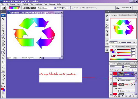This screenshot has height=99, width=138.
Task: Switch to the Channels tab
Action: [x=121, y=64]
